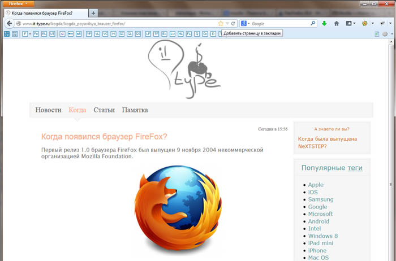
Task: Click the 'теги' link in Популярные теги
Action: coord(355,168)
